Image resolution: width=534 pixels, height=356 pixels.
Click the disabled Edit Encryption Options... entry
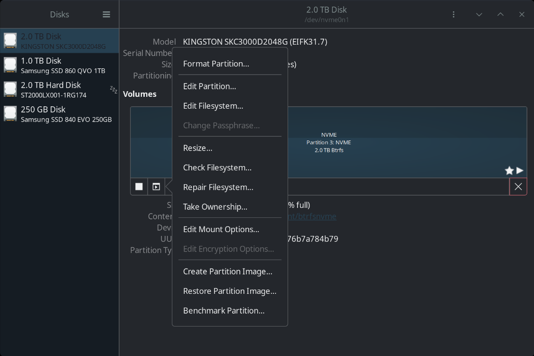pos(230,249)
